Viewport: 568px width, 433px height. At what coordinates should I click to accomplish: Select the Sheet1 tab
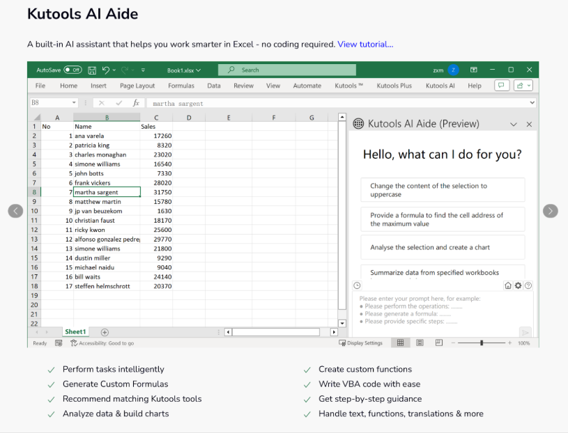click(x=75, y=331)
